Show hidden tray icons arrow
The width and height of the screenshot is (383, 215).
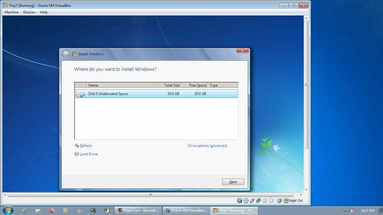338,211
